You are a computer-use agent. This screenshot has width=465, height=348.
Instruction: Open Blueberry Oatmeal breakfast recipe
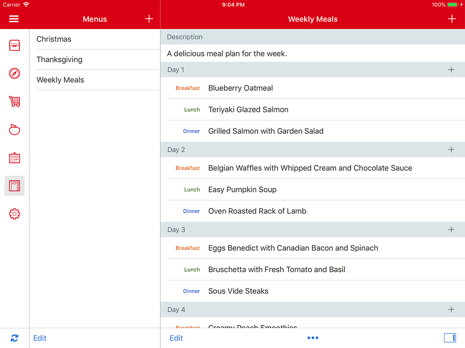point(241,88)
